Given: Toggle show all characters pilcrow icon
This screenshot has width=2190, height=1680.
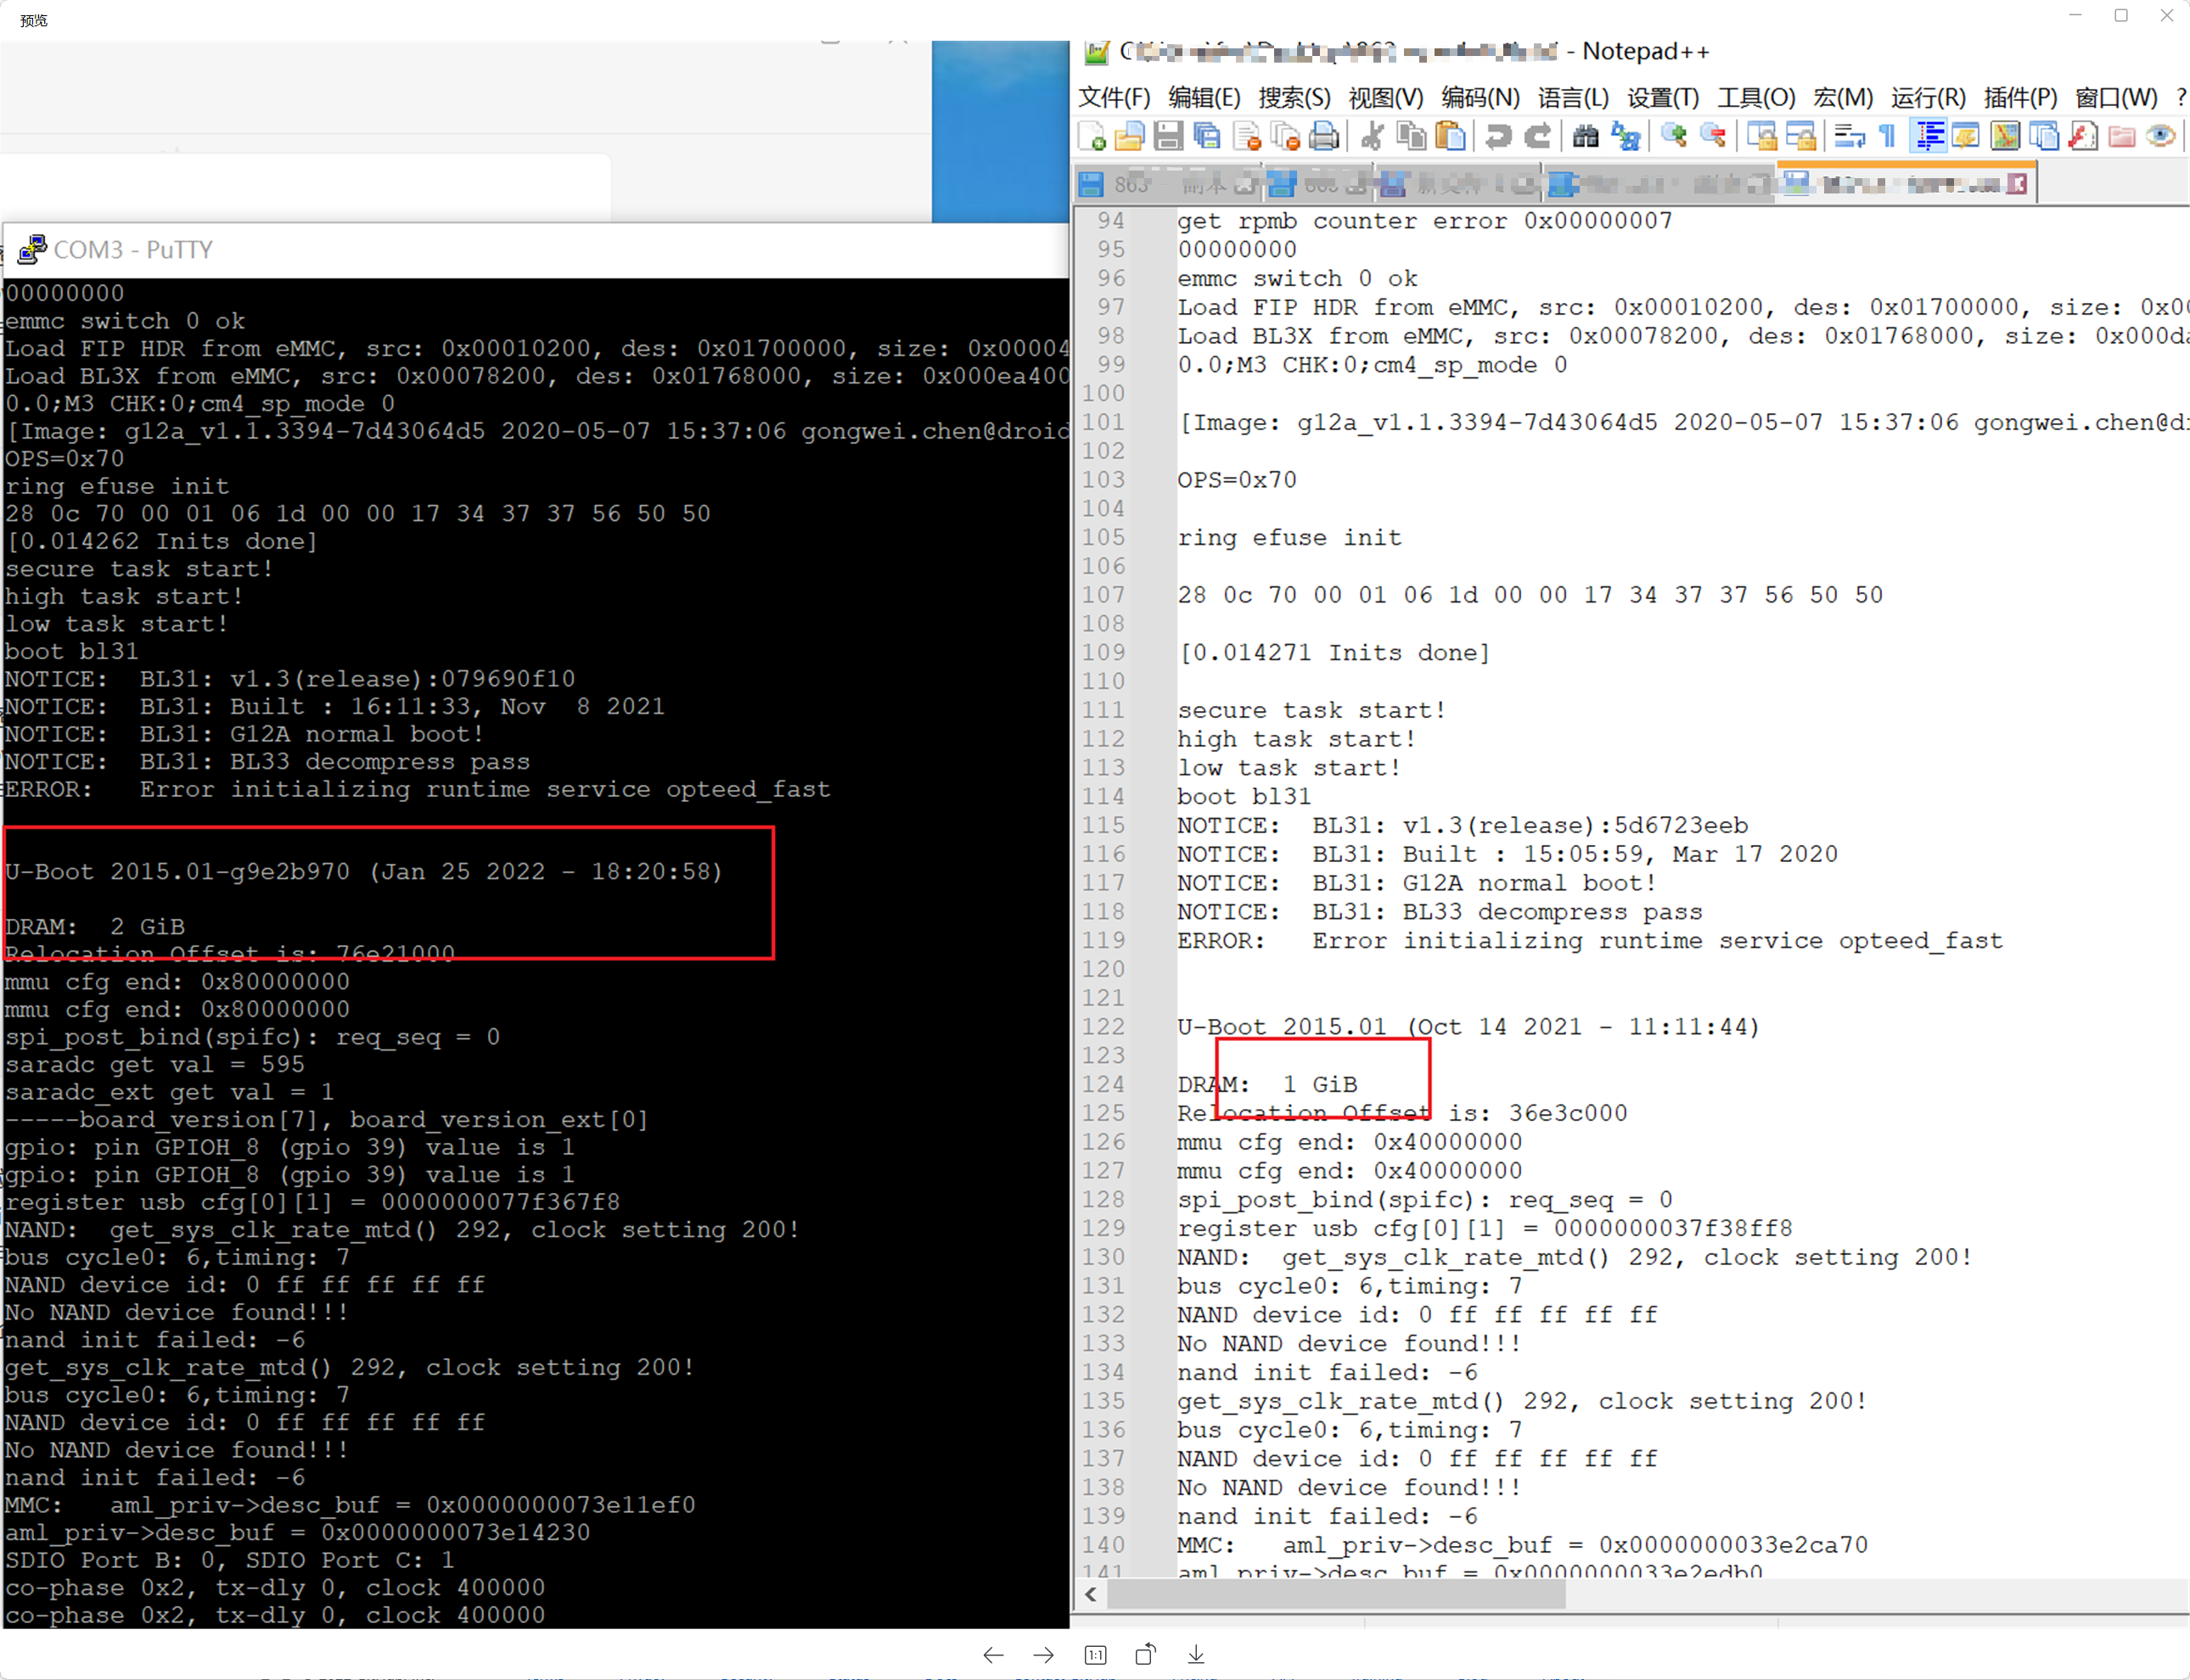Looking at the screenshot, I should [x=1888, y=136].
